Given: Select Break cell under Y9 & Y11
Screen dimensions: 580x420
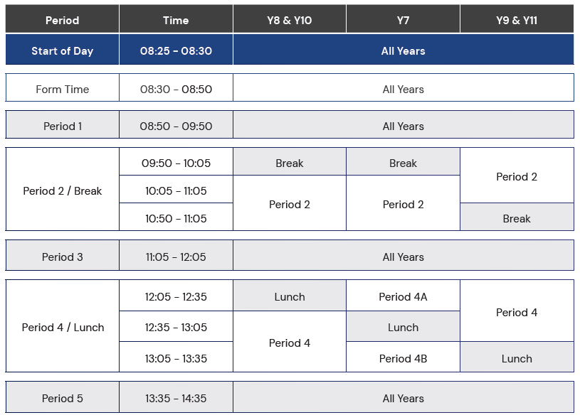Looking at the screenshot, I should pyautogui.click(x=517, y=217).
